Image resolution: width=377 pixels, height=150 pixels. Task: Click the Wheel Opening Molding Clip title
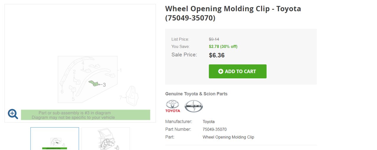(x=233, y=13)
